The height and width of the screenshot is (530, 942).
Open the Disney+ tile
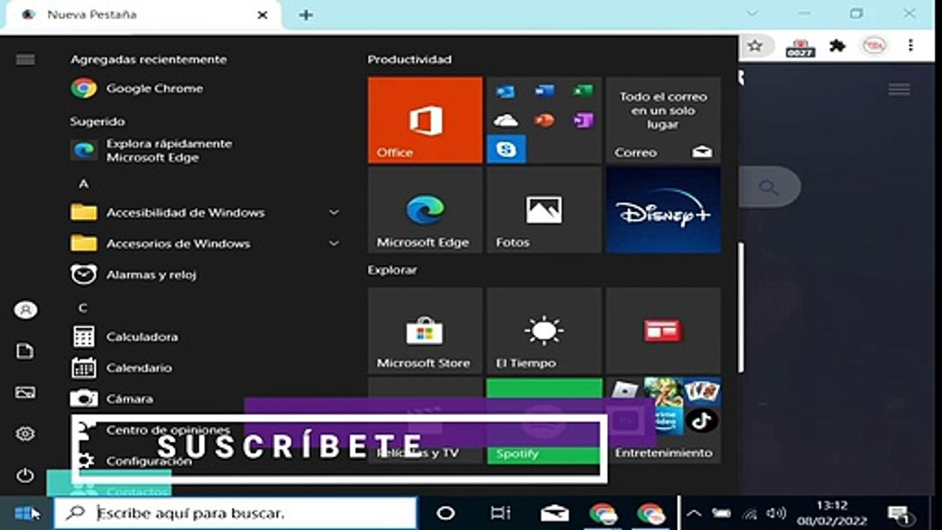[x=663, y=210]
